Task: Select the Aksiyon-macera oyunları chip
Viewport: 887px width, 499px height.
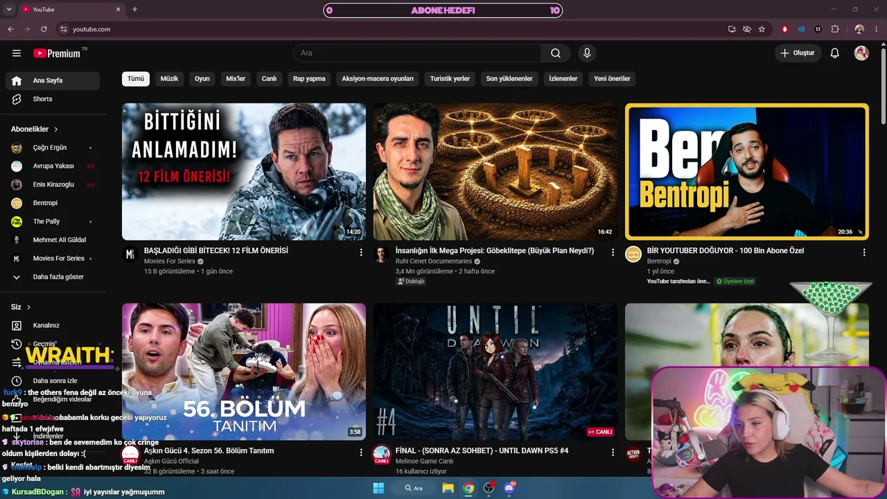Action: click(378, 79)
